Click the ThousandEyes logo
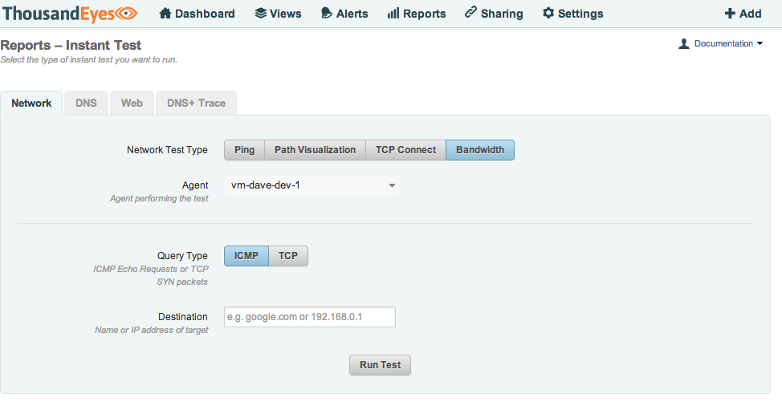Image resolution: width=782 pixels, height=402 pixels. [70, 13]
